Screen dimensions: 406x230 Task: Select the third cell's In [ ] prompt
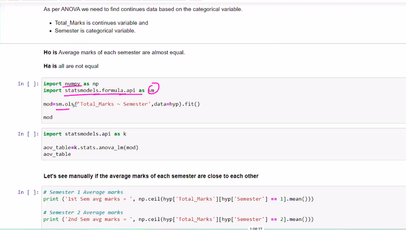click(28, 192)
